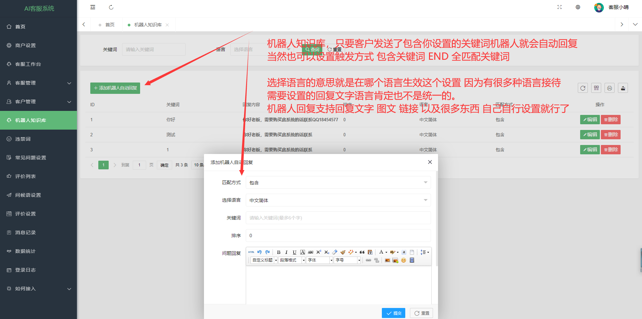Click paste as plain text icon
The width and height of the screenshot is (642, 319).
tap(370, 252)
